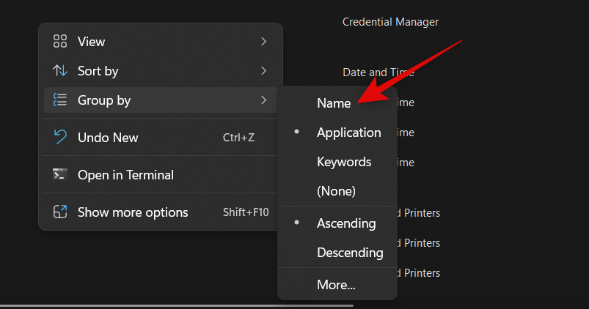Click the Show more options icon

click(60, 212)
